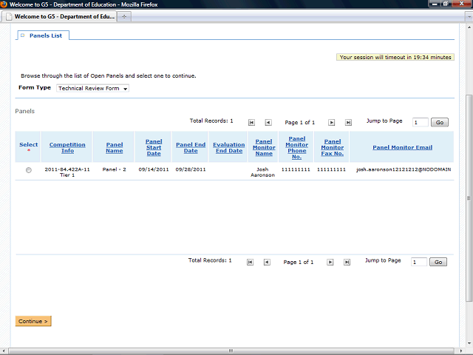Viewport: 473px width, 355px height.
Task: Click the top Jump to Page input field
Action: pyautogui.click(x=419, y=123)
